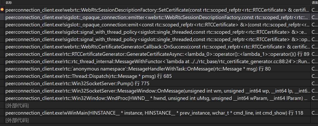This screenshot has width=318, height=126.
Task: Select the _opaque_connection::emit stack frame
Action: [x=158, y=25]
